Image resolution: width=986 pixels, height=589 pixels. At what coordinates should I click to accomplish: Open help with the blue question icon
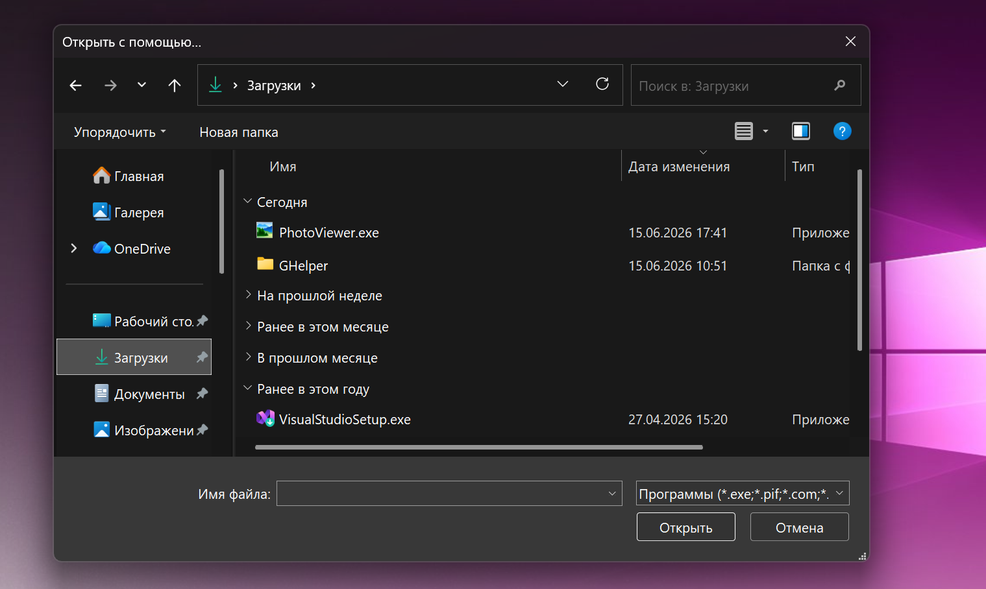coord(842,131)
